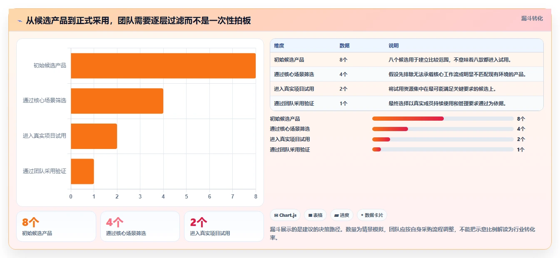
Task: Click description starting 最终选择以真实成员持续使用
Action: click(x=447, y=104)
